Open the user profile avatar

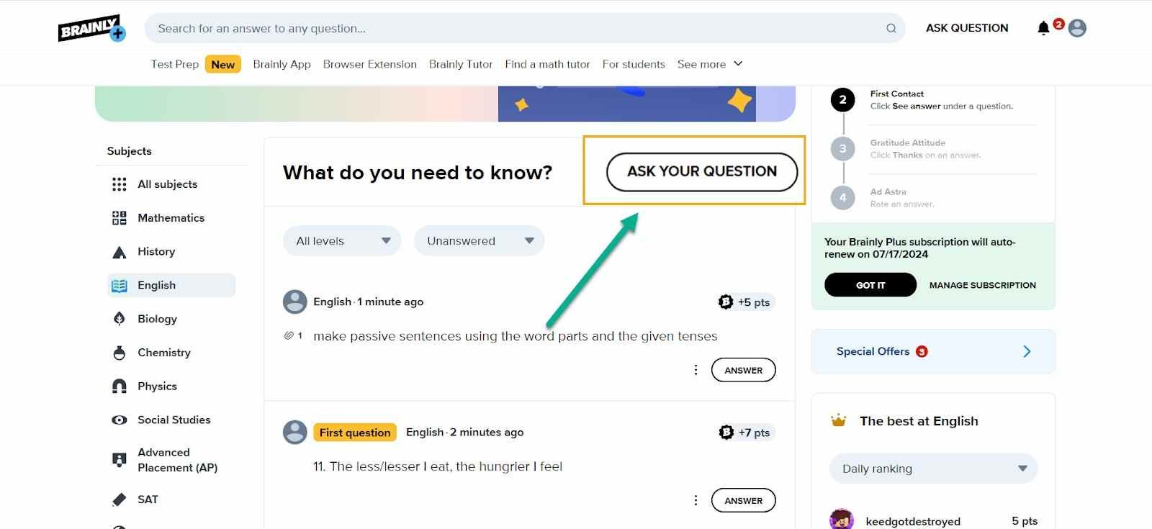point(1077,28)
